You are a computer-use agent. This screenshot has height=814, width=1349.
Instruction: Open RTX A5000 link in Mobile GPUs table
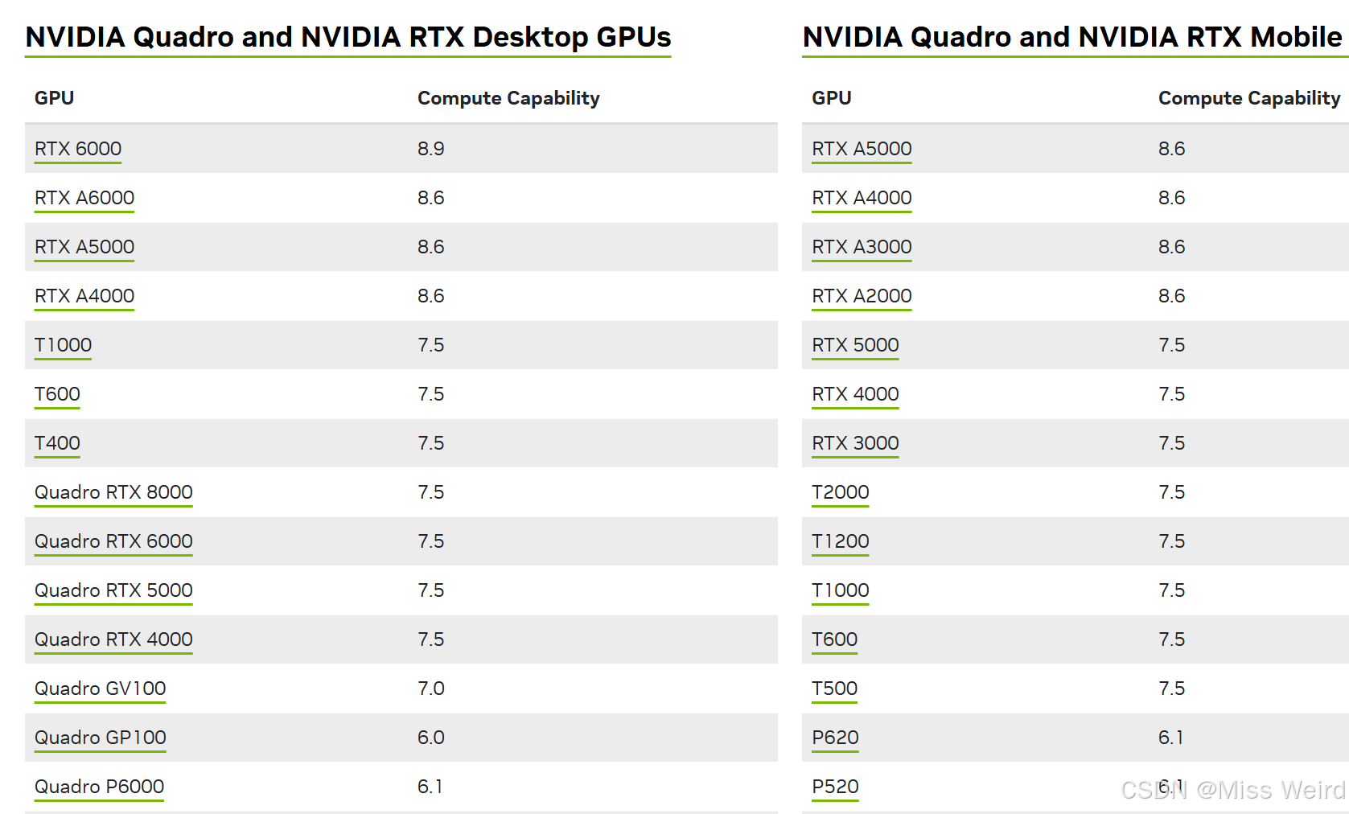point(862,149)
